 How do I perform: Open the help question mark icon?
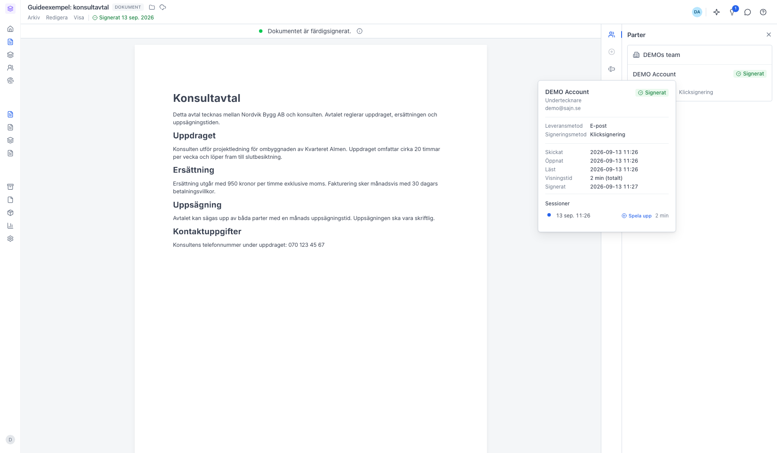(x=763, y=12)
